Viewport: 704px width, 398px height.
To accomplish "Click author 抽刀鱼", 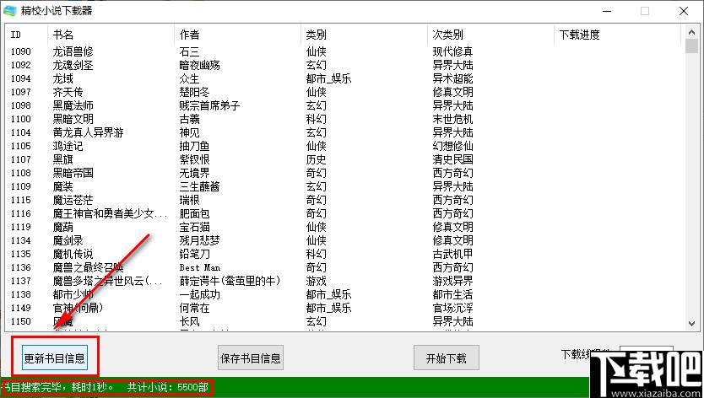I will tap(194, 146).
